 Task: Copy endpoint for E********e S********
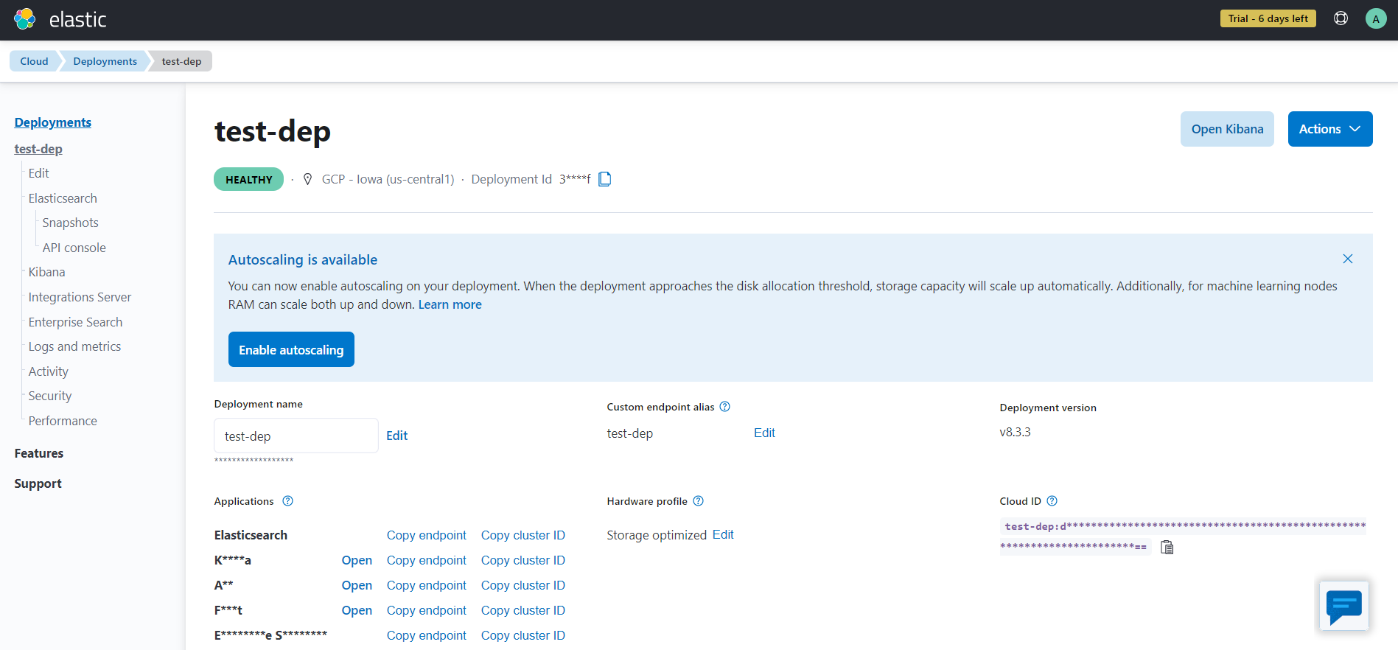(x=426, y=635)
